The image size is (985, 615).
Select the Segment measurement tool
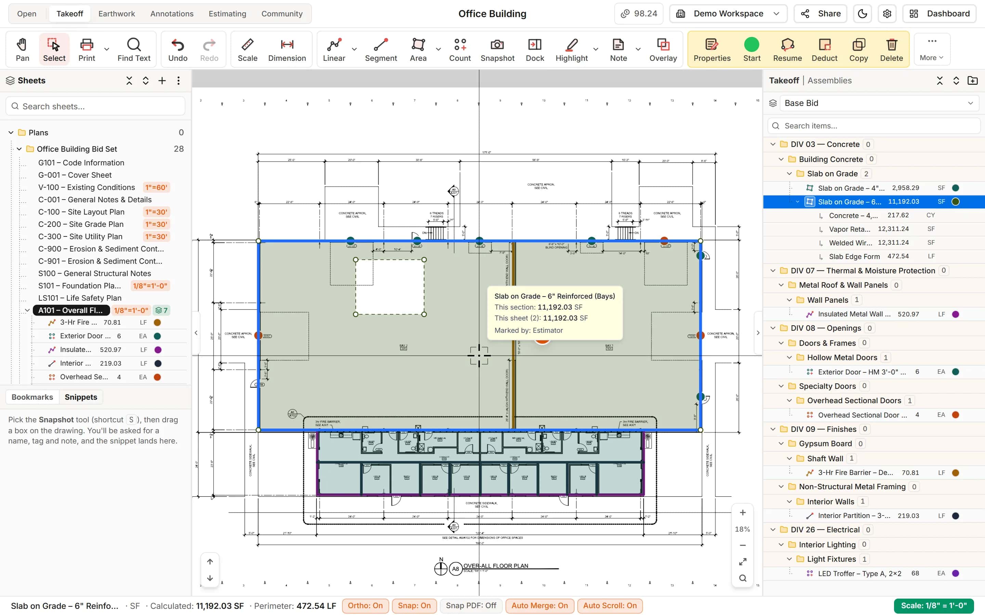click(381, 50)
